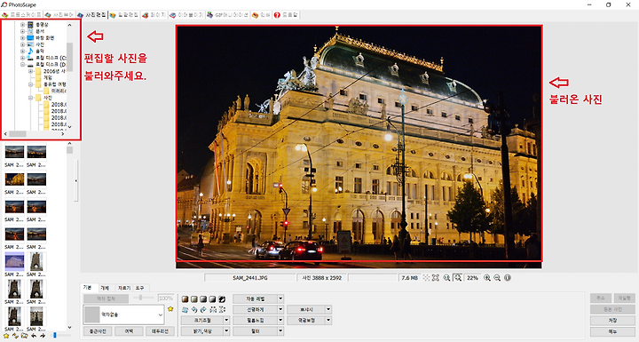Open the 자동 레벨 dropdown arrow
This screenshot has height=342, width=639.
(x=280, y=298)
